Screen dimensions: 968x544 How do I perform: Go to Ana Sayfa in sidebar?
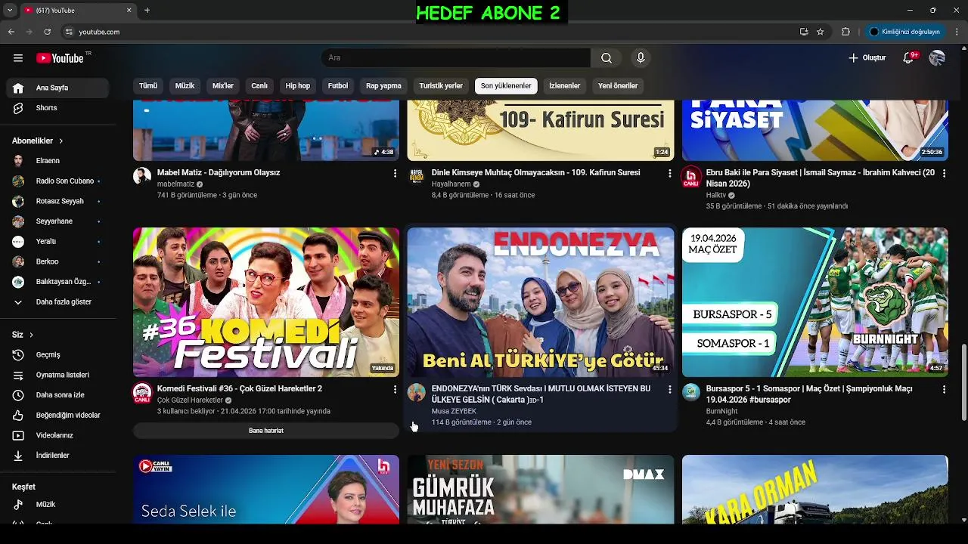57,88
